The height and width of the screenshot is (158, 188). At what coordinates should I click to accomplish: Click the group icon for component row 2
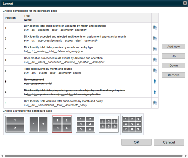155,38
